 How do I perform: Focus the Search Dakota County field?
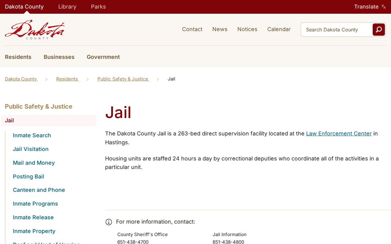coord(337,30)
